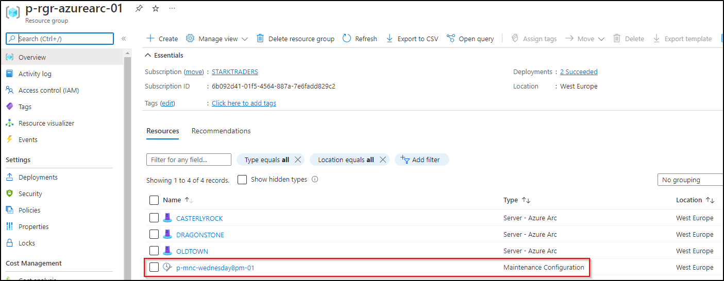Remove the Location equals all filter
This screenshot has width=724, height=281.
pos(382,160)
